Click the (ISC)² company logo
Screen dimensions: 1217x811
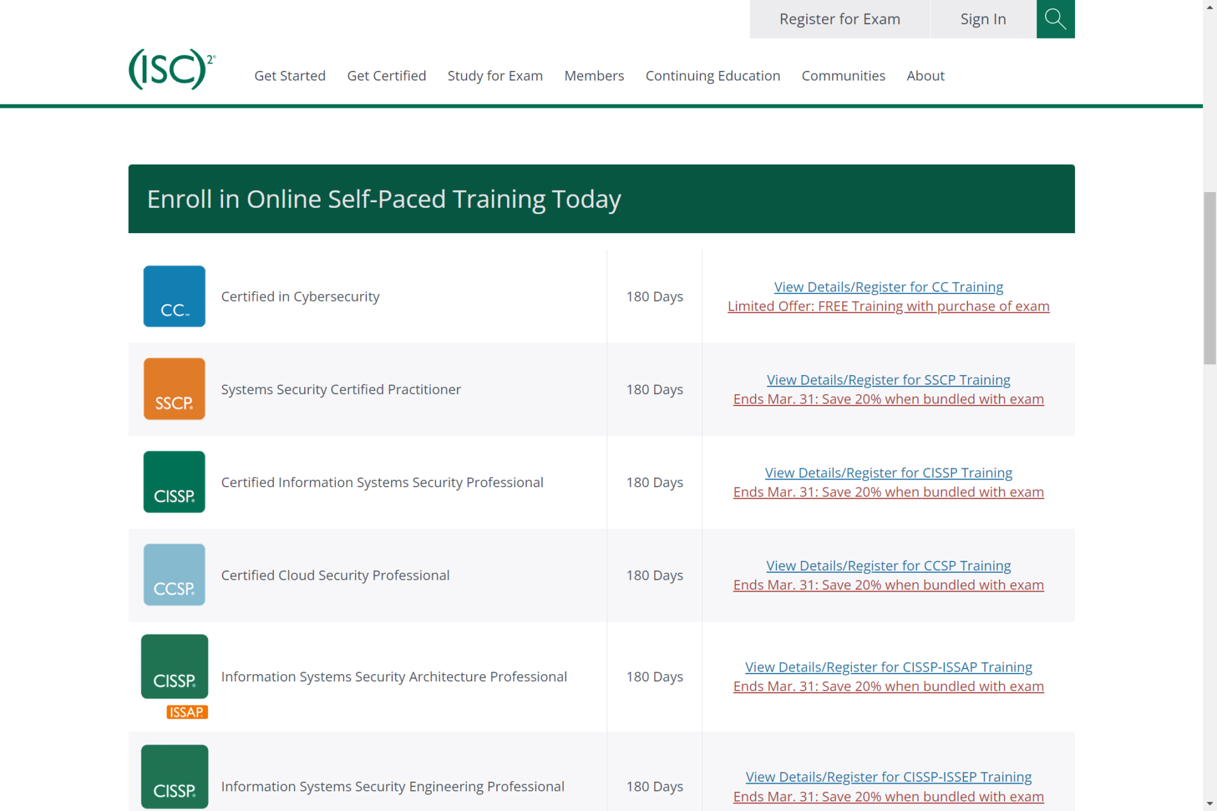172,68
